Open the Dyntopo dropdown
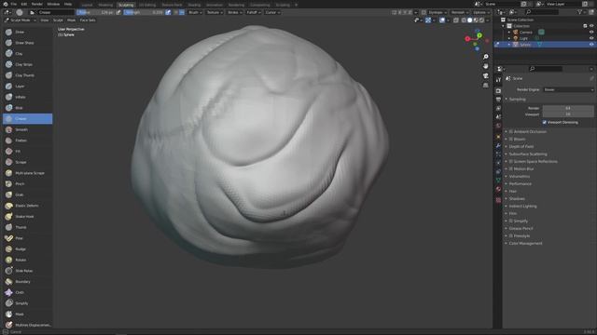Image resolution: width=597 pixels, height=335 pixels. 437,12
